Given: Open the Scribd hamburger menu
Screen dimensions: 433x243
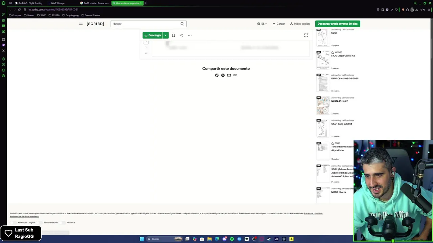Looking at the screenshot, I should (81, 24).
